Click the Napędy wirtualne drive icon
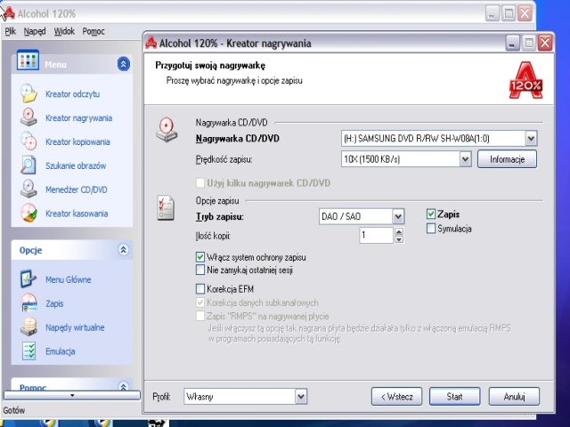 (28, 327)
